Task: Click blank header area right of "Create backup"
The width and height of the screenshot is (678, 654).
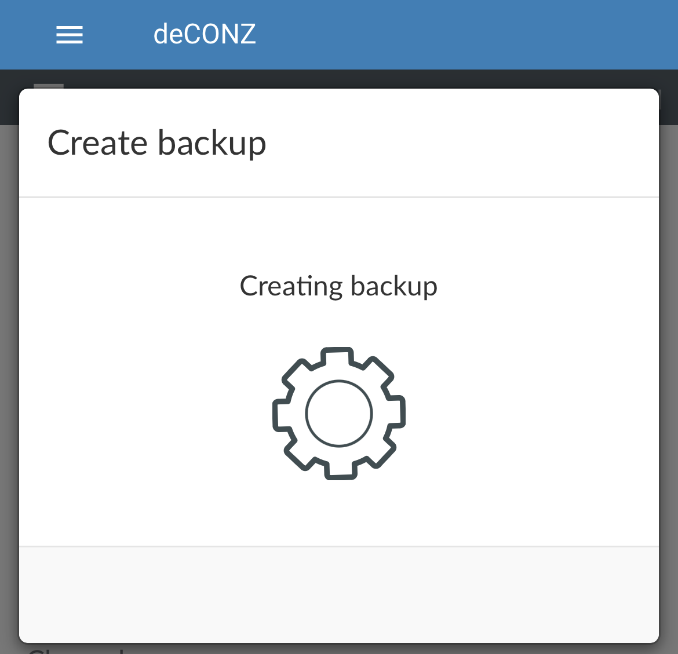Action: coord(464,143)
